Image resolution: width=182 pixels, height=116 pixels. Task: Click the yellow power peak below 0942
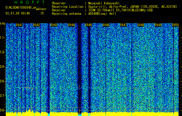(30, 110)
